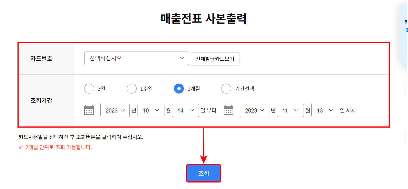Viewport: 408px width, 189px height.
Task: Open the start date calendar icon
Action: pos(89,110)
